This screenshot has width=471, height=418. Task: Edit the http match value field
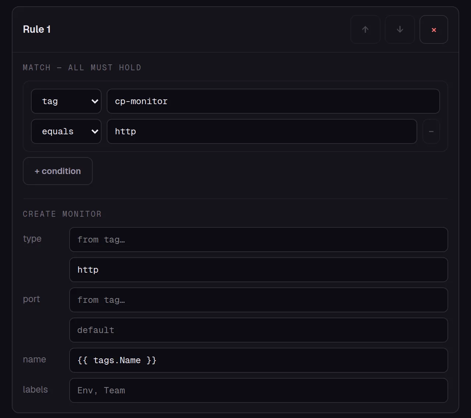point(262,131)
